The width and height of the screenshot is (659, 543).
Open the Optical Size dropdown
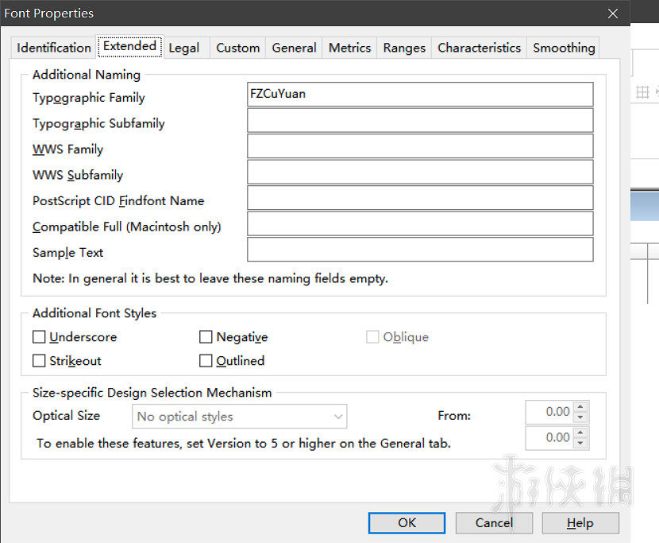click(x=239, y=417)
